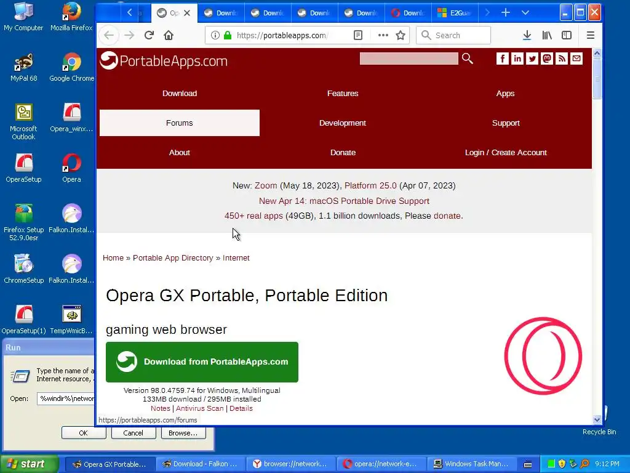Viewport: 630px width, 473px height.
Task: Click the back arrow navigation button
Action: pos(109,35)
